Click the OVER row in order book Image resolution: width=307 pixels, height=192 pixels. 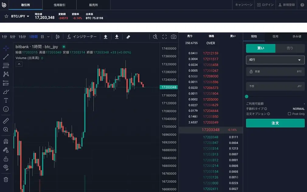pos(211,43)
